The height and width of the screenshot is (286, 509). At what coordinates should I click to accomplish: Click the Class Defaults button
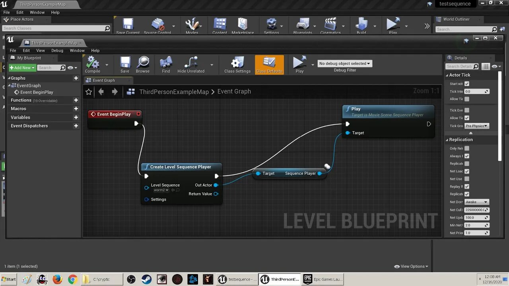click(x=269, y=65)
